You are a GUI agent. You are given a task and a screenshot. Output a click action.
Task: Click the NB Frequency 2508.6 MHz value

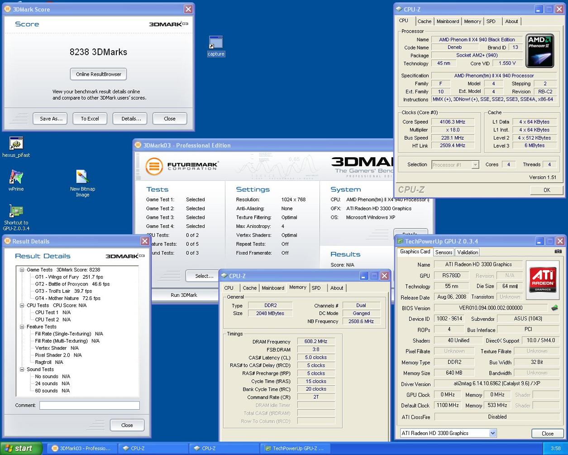pyautogui.click(x=361, y=321)
